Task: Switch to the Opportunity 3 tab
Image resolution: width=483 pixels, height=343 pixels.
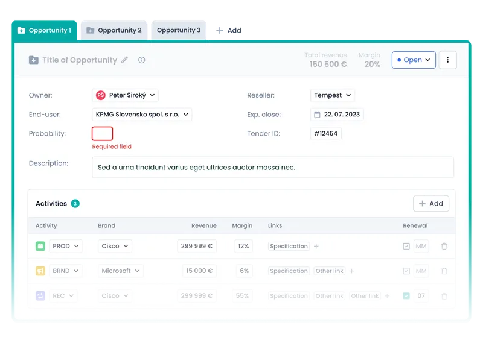Action: click(179, 30)
